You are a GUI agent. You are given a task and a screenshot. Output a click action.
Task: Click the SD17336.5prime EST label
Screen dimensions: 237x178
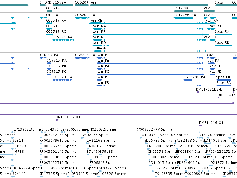(53, 174)
